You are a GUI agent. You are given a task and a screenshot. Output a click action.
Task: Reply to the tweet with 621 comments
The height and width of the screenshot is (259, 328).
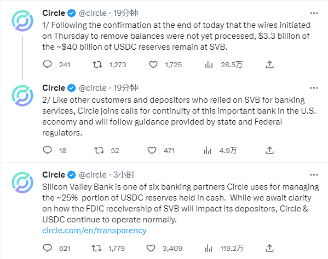point(47,248)
